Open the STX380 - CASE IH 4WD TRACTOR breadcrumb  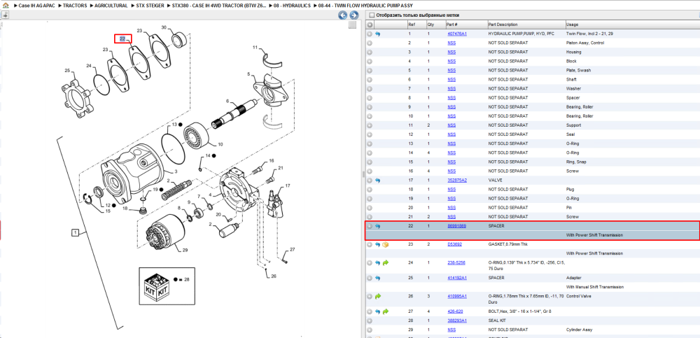tap(219, 6)
